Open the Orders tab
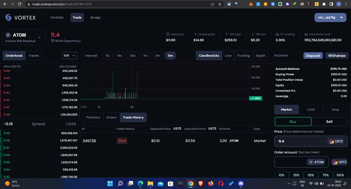The width and height of the screenshot is (351, 189). tap(111, 117)
